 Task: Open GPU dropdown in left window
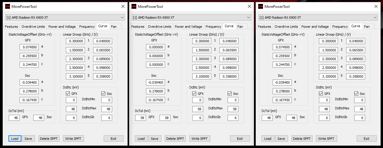tap(65, 17)
